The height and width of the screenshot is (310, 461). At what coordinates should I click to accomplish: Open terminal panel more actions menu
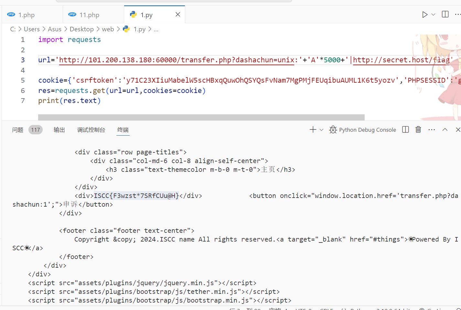[x=432, y=129]
